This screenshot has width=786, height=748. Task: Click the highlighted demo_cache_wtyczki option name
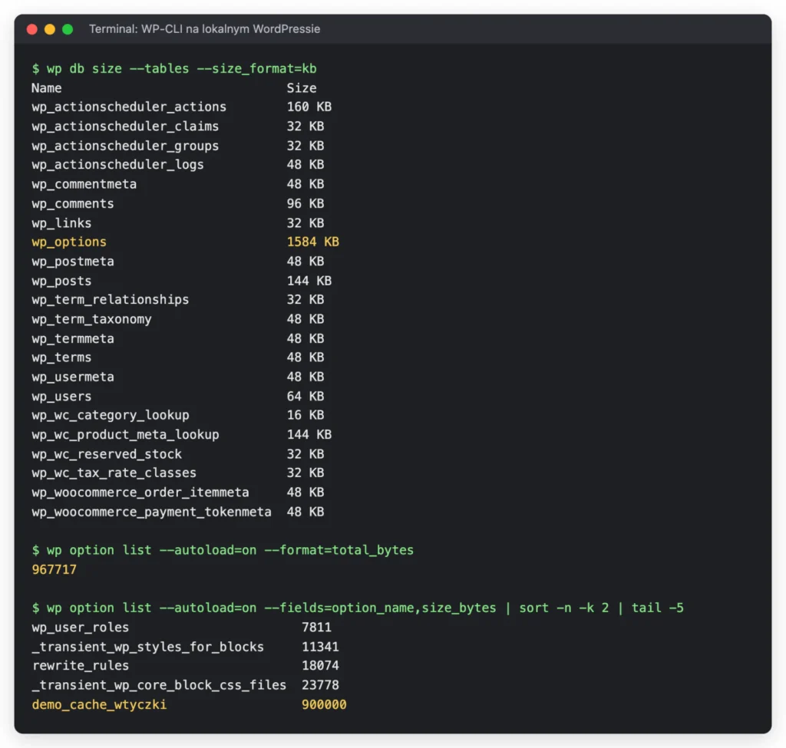pos(99,705)
